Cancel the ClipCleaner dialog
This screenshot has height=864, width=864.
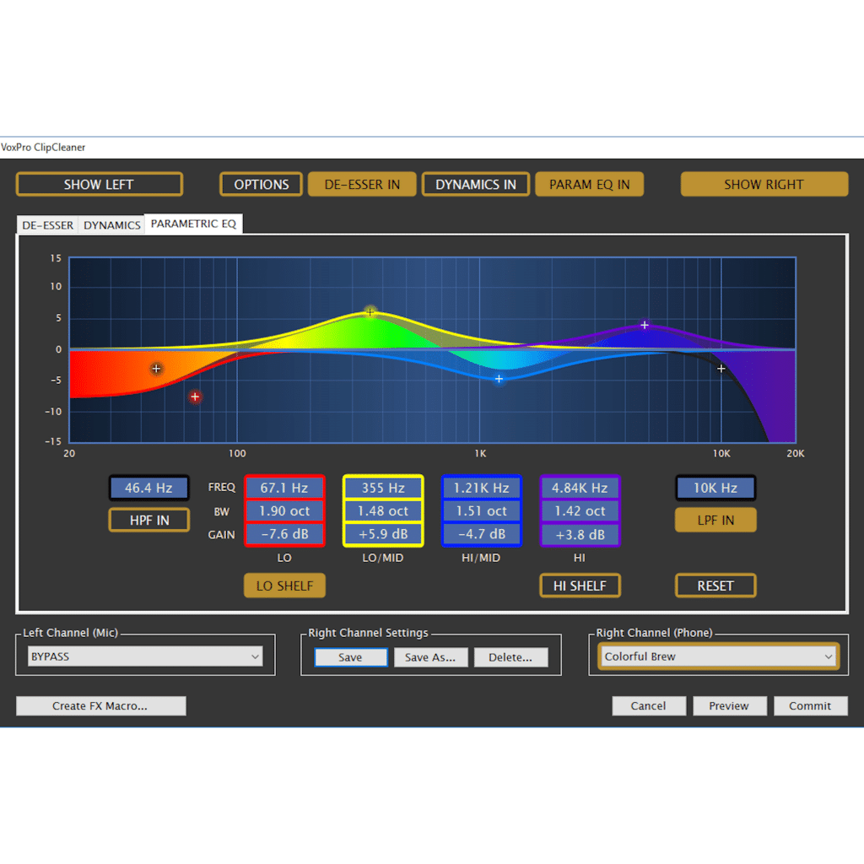[x=649, y=706]
